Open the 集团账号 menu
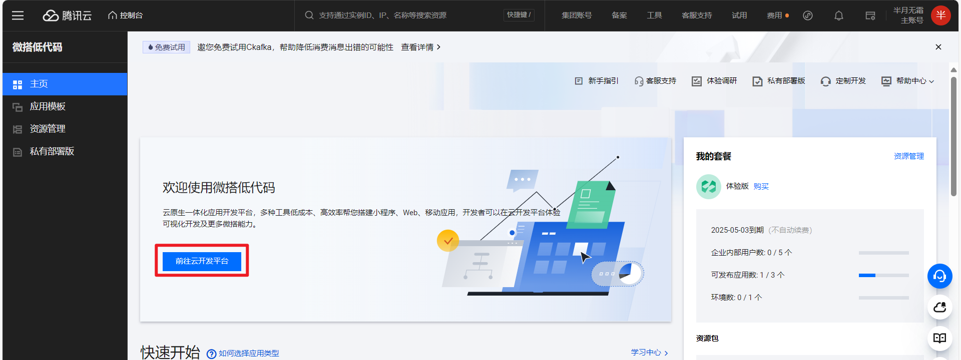The width and height of the screenshot is (961, 360). 577,15
